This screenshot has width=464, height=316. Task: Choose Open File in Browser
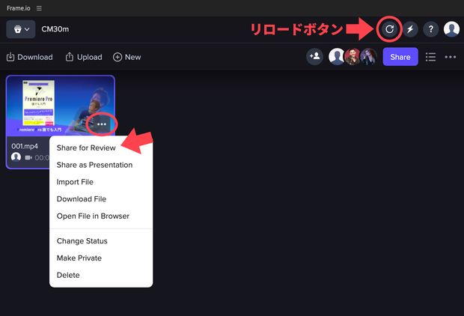tap(93, 216)
